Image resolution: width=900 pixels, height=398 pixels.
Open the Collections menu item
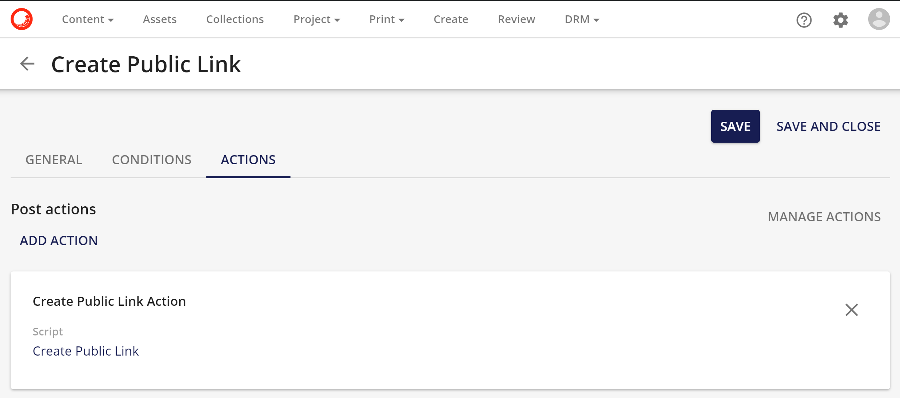(x=235, y=19)
